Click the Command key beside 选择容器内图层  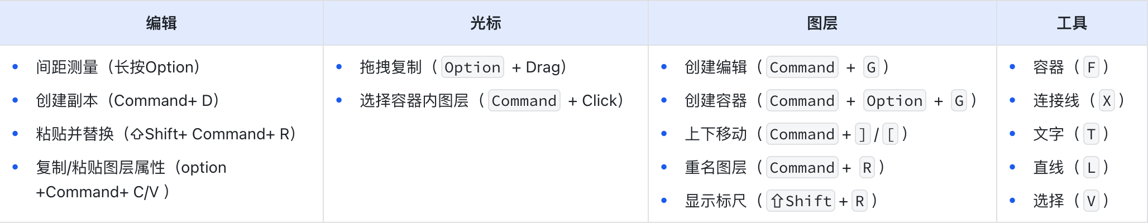tap(524, 101)
